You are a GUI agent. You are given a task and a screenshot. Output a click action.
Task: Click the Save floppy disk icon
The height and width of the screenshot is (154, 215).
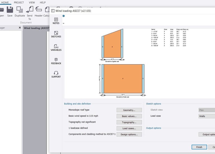10,10
